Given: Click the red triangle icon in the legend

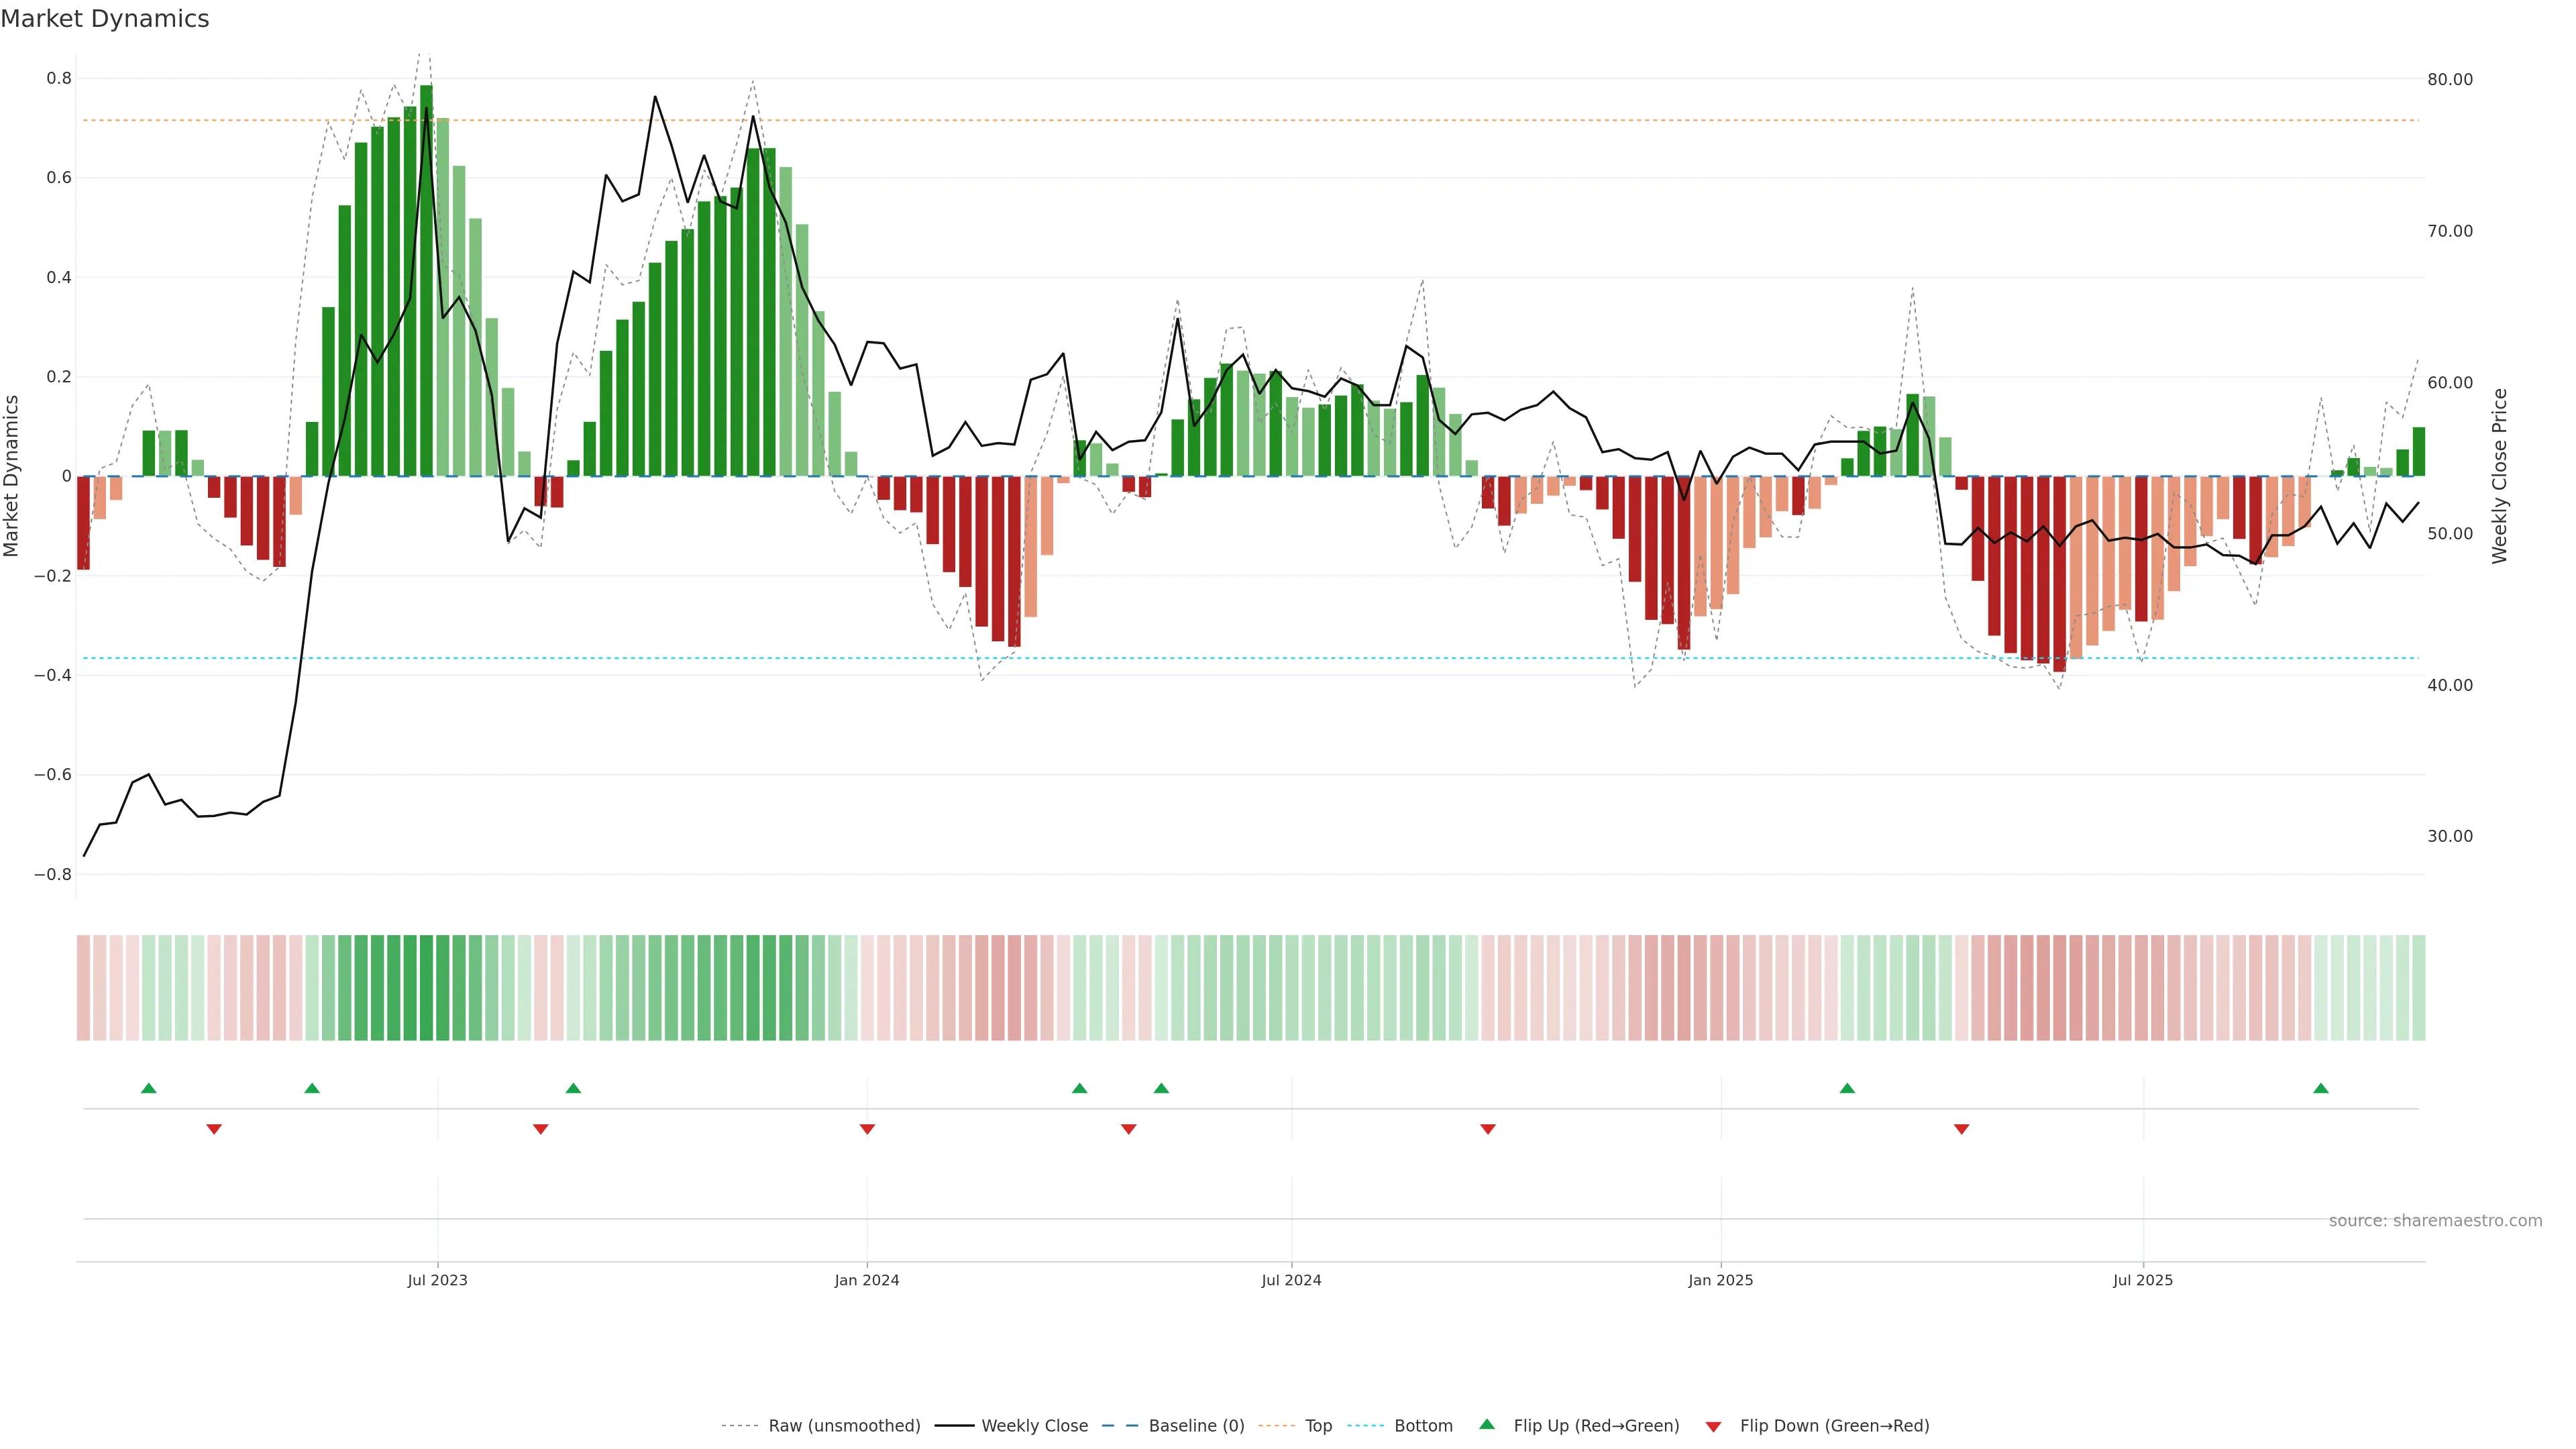Looking at the screenshot, I should tap(1713, 1426).
